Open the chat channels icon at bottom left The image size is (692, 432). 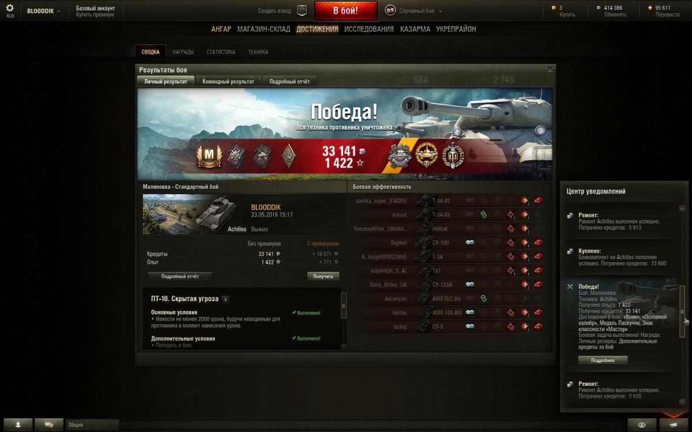(x=49, y=425)
